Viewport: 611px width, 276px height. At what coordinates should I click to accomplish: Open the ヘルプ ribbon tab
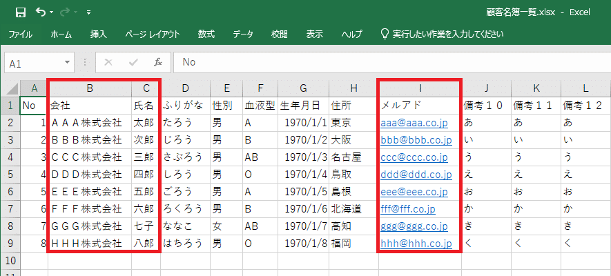click(352, 34)
